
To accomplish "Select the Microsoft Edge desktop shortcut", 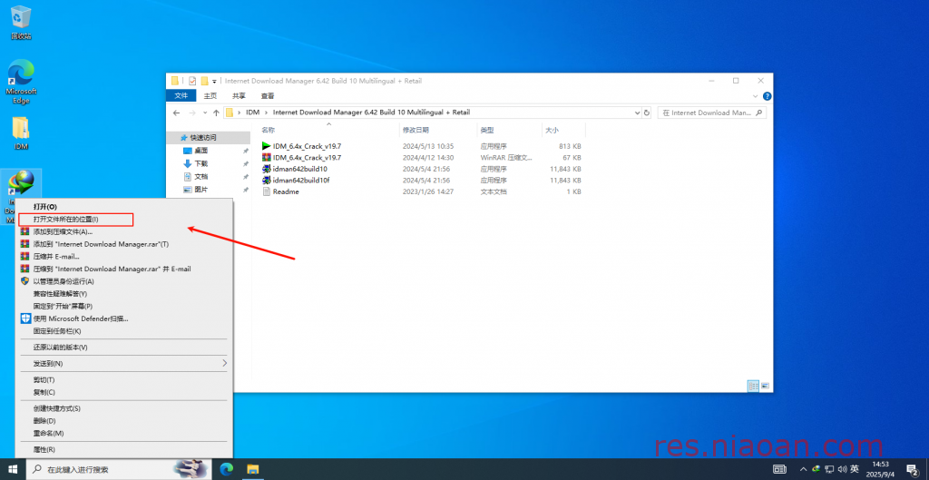I will click(22, 81).
